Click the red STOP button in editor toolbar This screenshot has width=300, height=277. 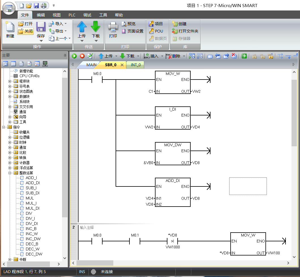click(x=82, y=56)
